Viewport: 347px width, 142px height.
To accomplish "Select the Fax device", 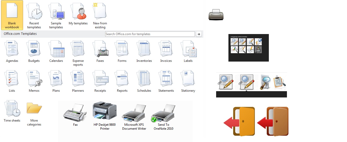I will pyautogui.click(x=76, y=114).
